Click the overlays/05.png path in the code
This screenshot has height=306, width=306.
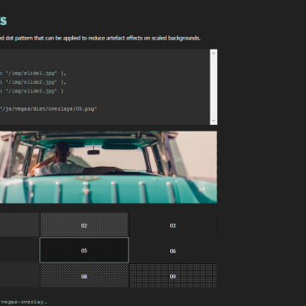pyautogui.click(x=49, y=109)
